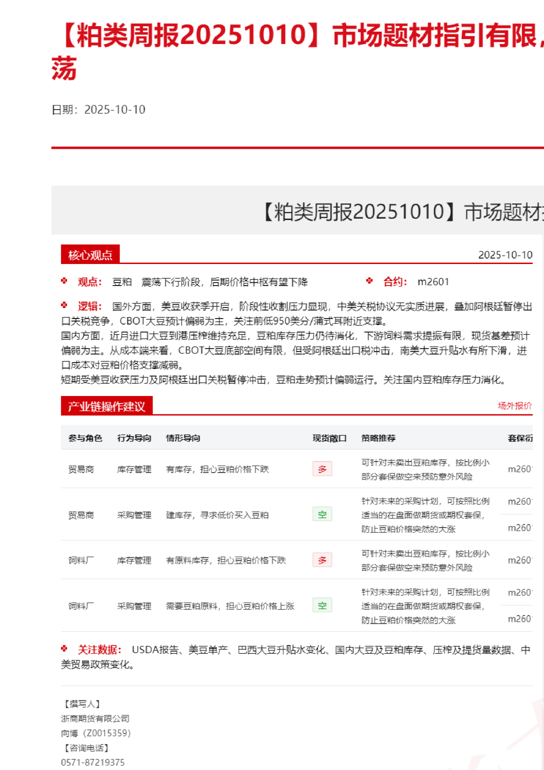Viewport: 544px width, 770px height.
Task: Click the red bullet icon beside 逻辑
Action: coord(64,305)
